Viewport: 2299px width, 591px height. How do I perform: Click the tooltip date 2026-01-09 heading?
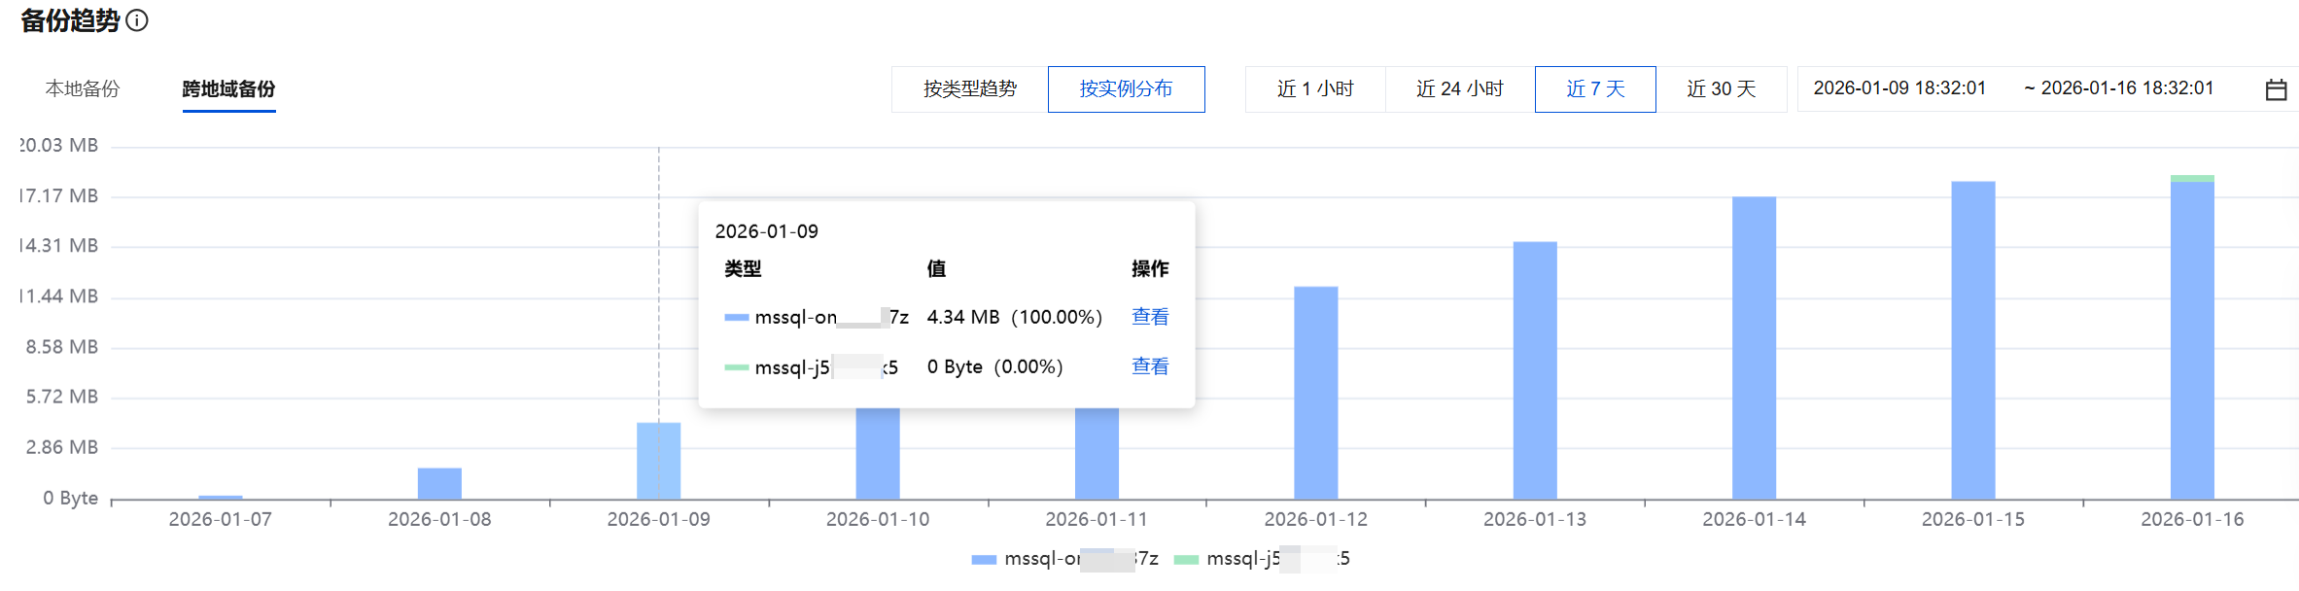click(x=766, y=231)
